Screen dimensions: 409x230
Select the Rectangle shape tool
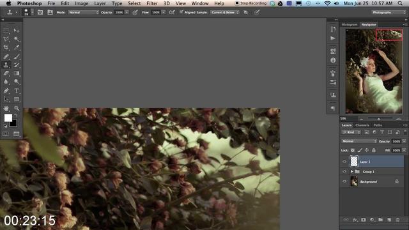coord(17,99)
